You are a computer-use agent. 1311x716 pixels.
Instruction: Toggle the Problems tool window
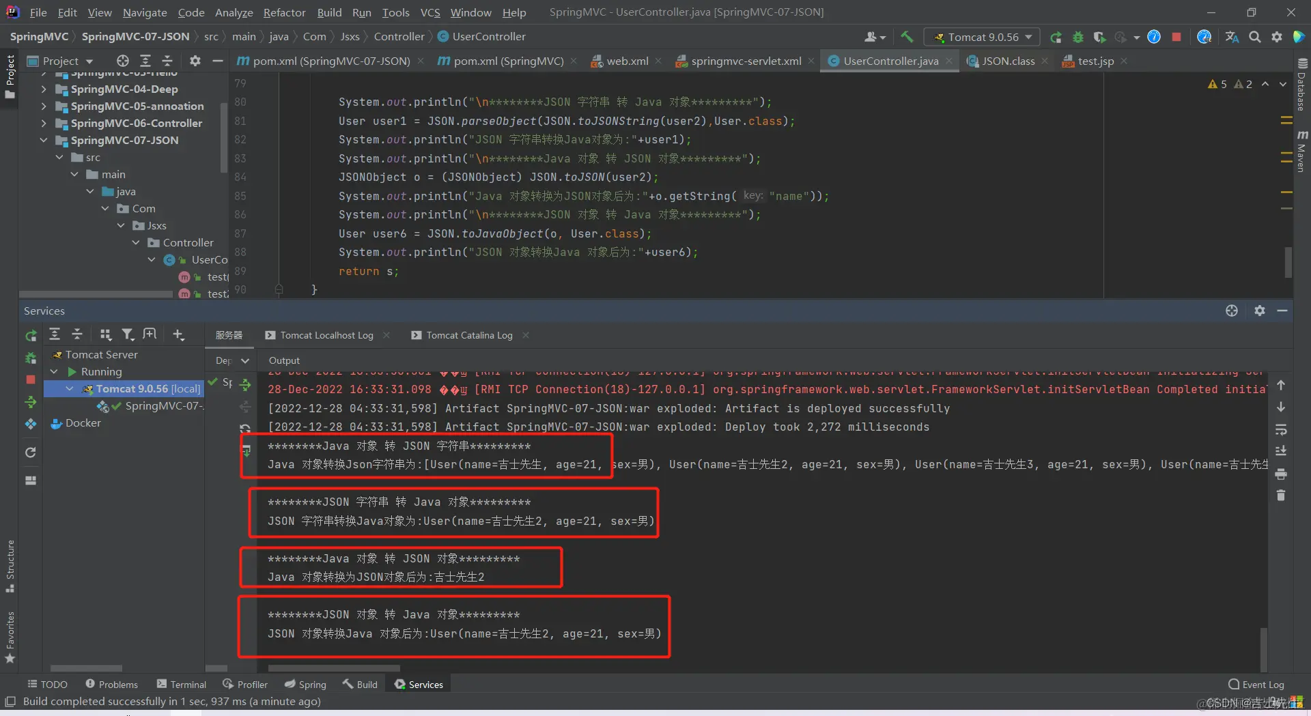tap(111, 684)
